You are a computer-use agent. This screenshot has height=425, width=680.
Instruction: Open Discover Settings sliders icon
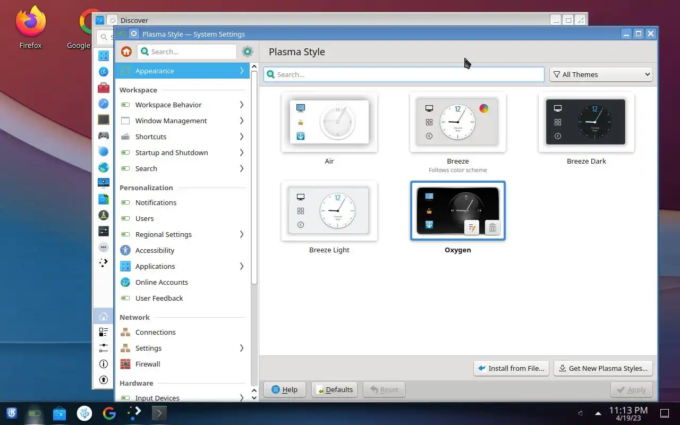pos(104,348)
